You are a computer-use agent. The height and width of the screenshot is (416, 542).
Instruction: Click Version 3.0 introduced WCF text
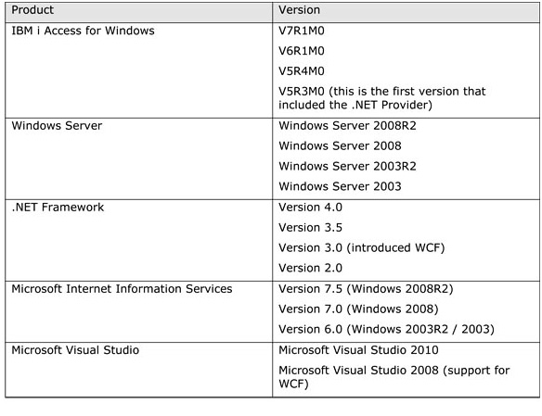click(x=362, y=248)
